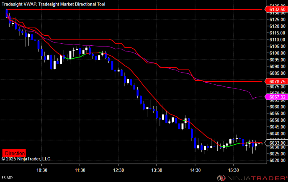This screenshot has width=288, height=182.
Task: Click the 6100.00 price axis label
Action: [278, 53]
